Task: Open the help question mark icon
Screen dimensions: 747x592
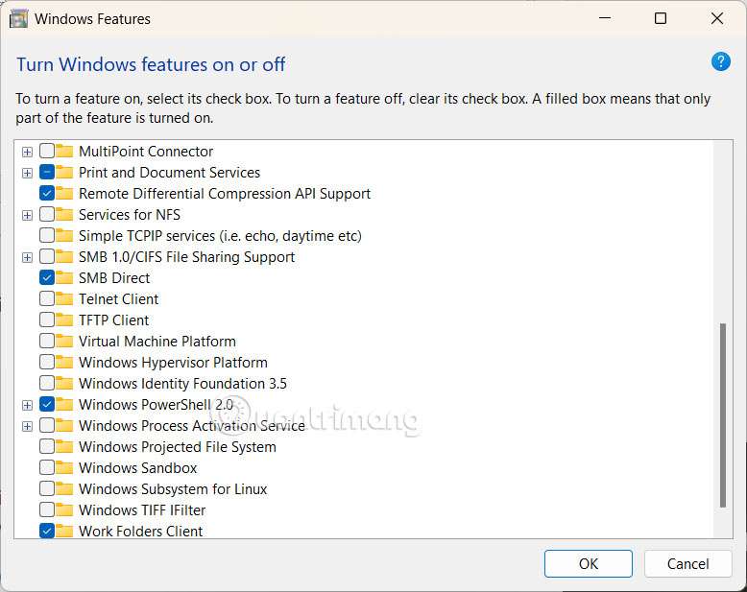Action: 720,61
